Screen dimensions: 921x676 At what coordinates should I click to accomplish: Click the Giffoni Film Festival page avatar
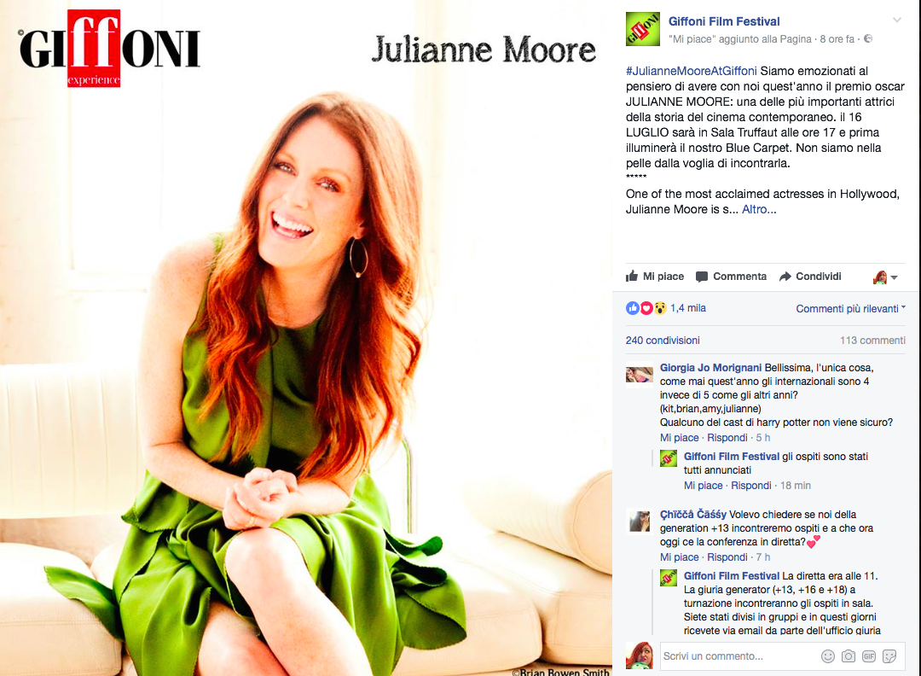(x=643, y=29)
